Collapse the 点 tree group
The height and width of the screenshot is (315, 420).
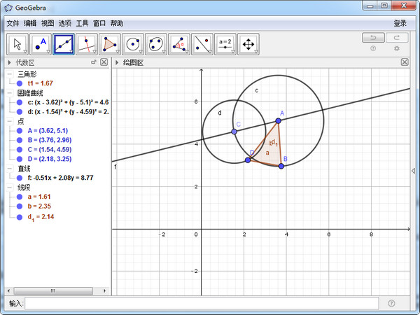[9, 121]
